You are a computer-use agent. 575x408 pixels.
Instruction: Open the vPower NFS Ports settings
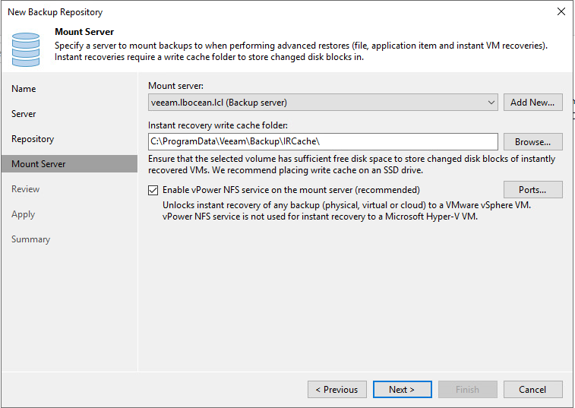(532, 190)
